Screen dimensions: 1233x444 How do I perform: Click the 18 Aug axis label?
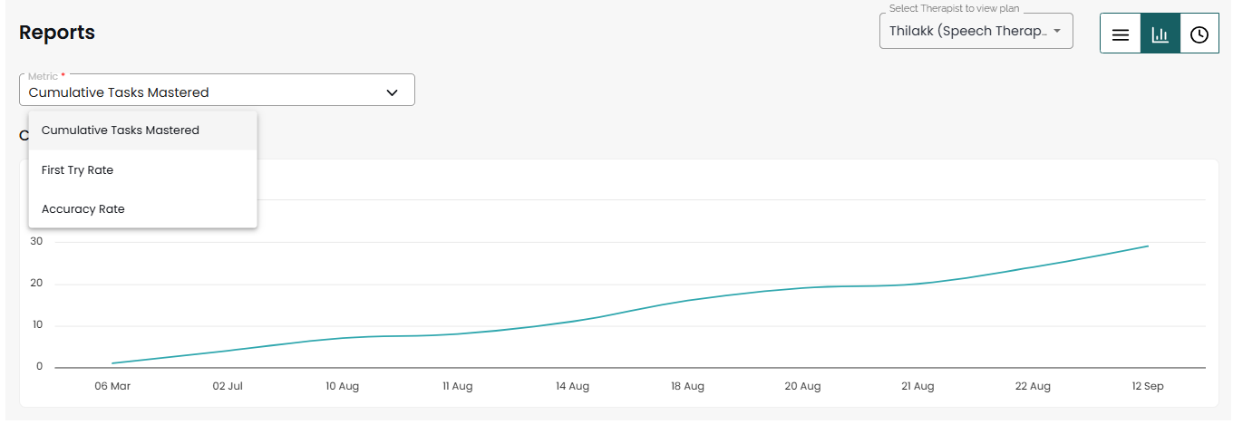[688, 386]
